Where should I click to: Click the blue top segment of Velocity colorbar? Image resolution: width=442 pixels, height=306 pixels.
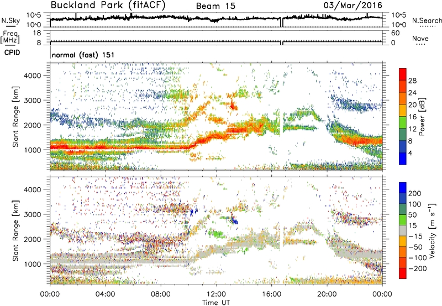pos(403,188)
